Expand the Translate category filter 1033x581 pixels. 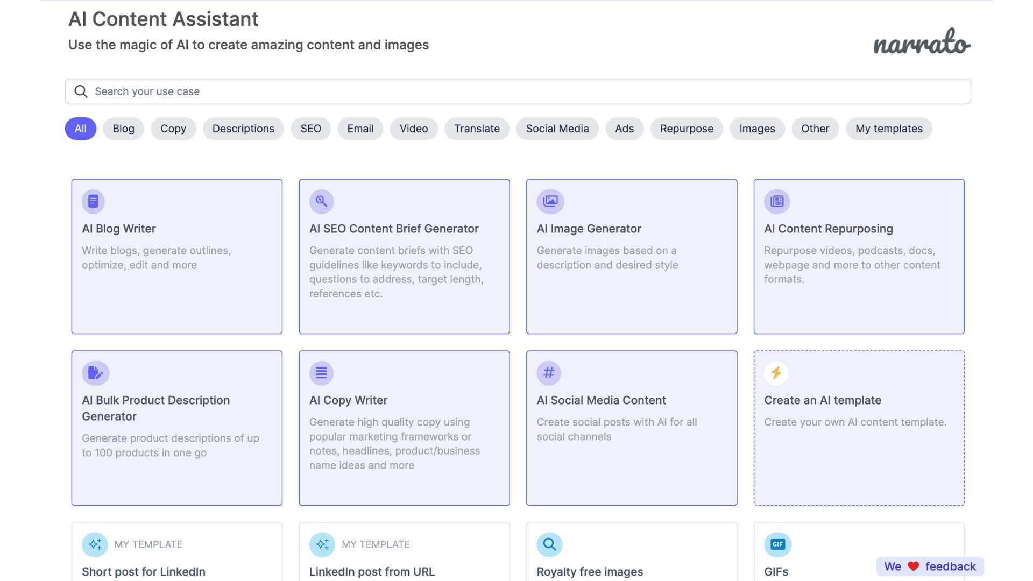point(477,129)
